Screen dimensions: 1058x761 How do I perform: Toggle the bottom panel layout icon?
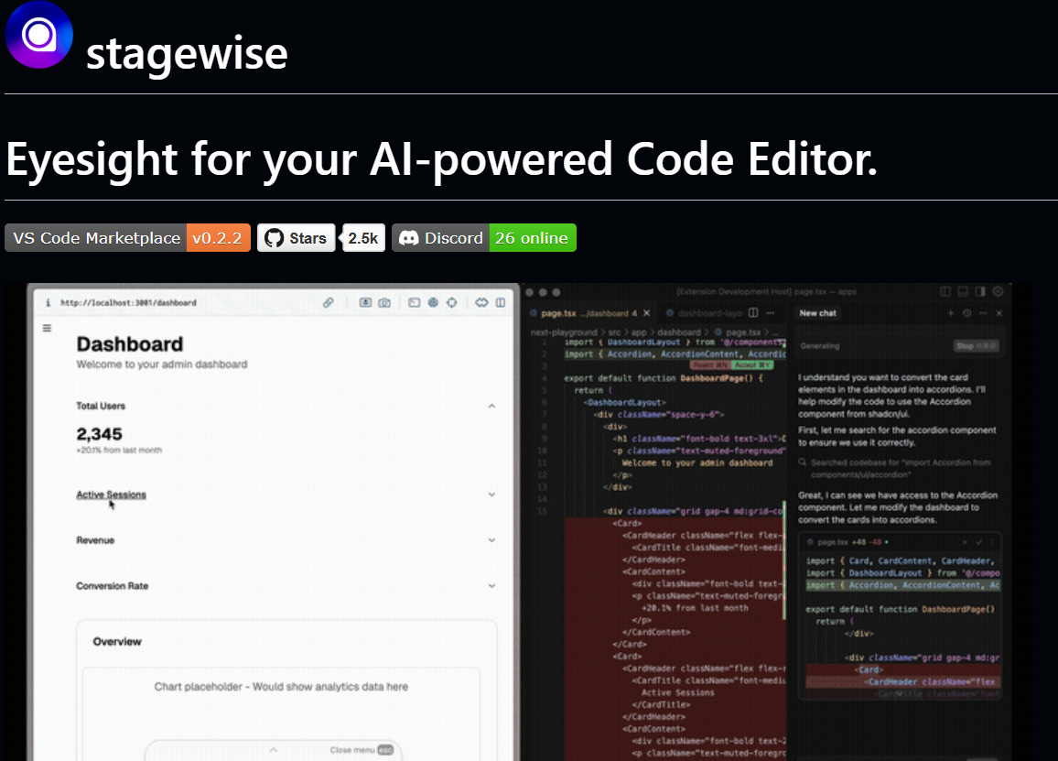pos(963,292)
